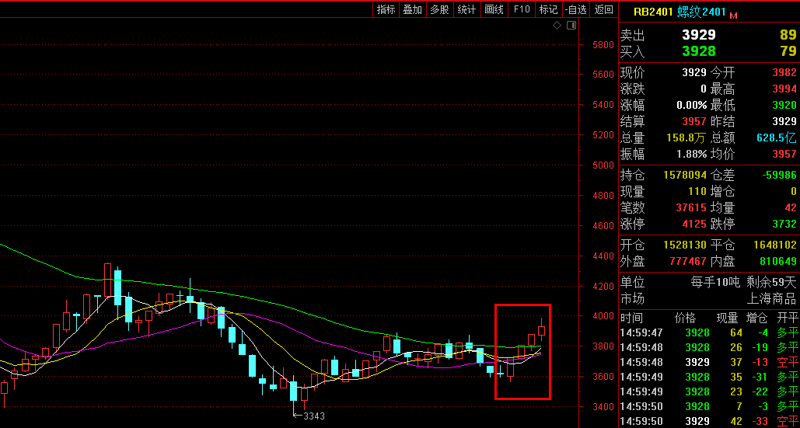The height and width of the screenshot is (428, 800).
Task: Click the red M marker beside 螺纹2401
Action: [x=733, y=15]
